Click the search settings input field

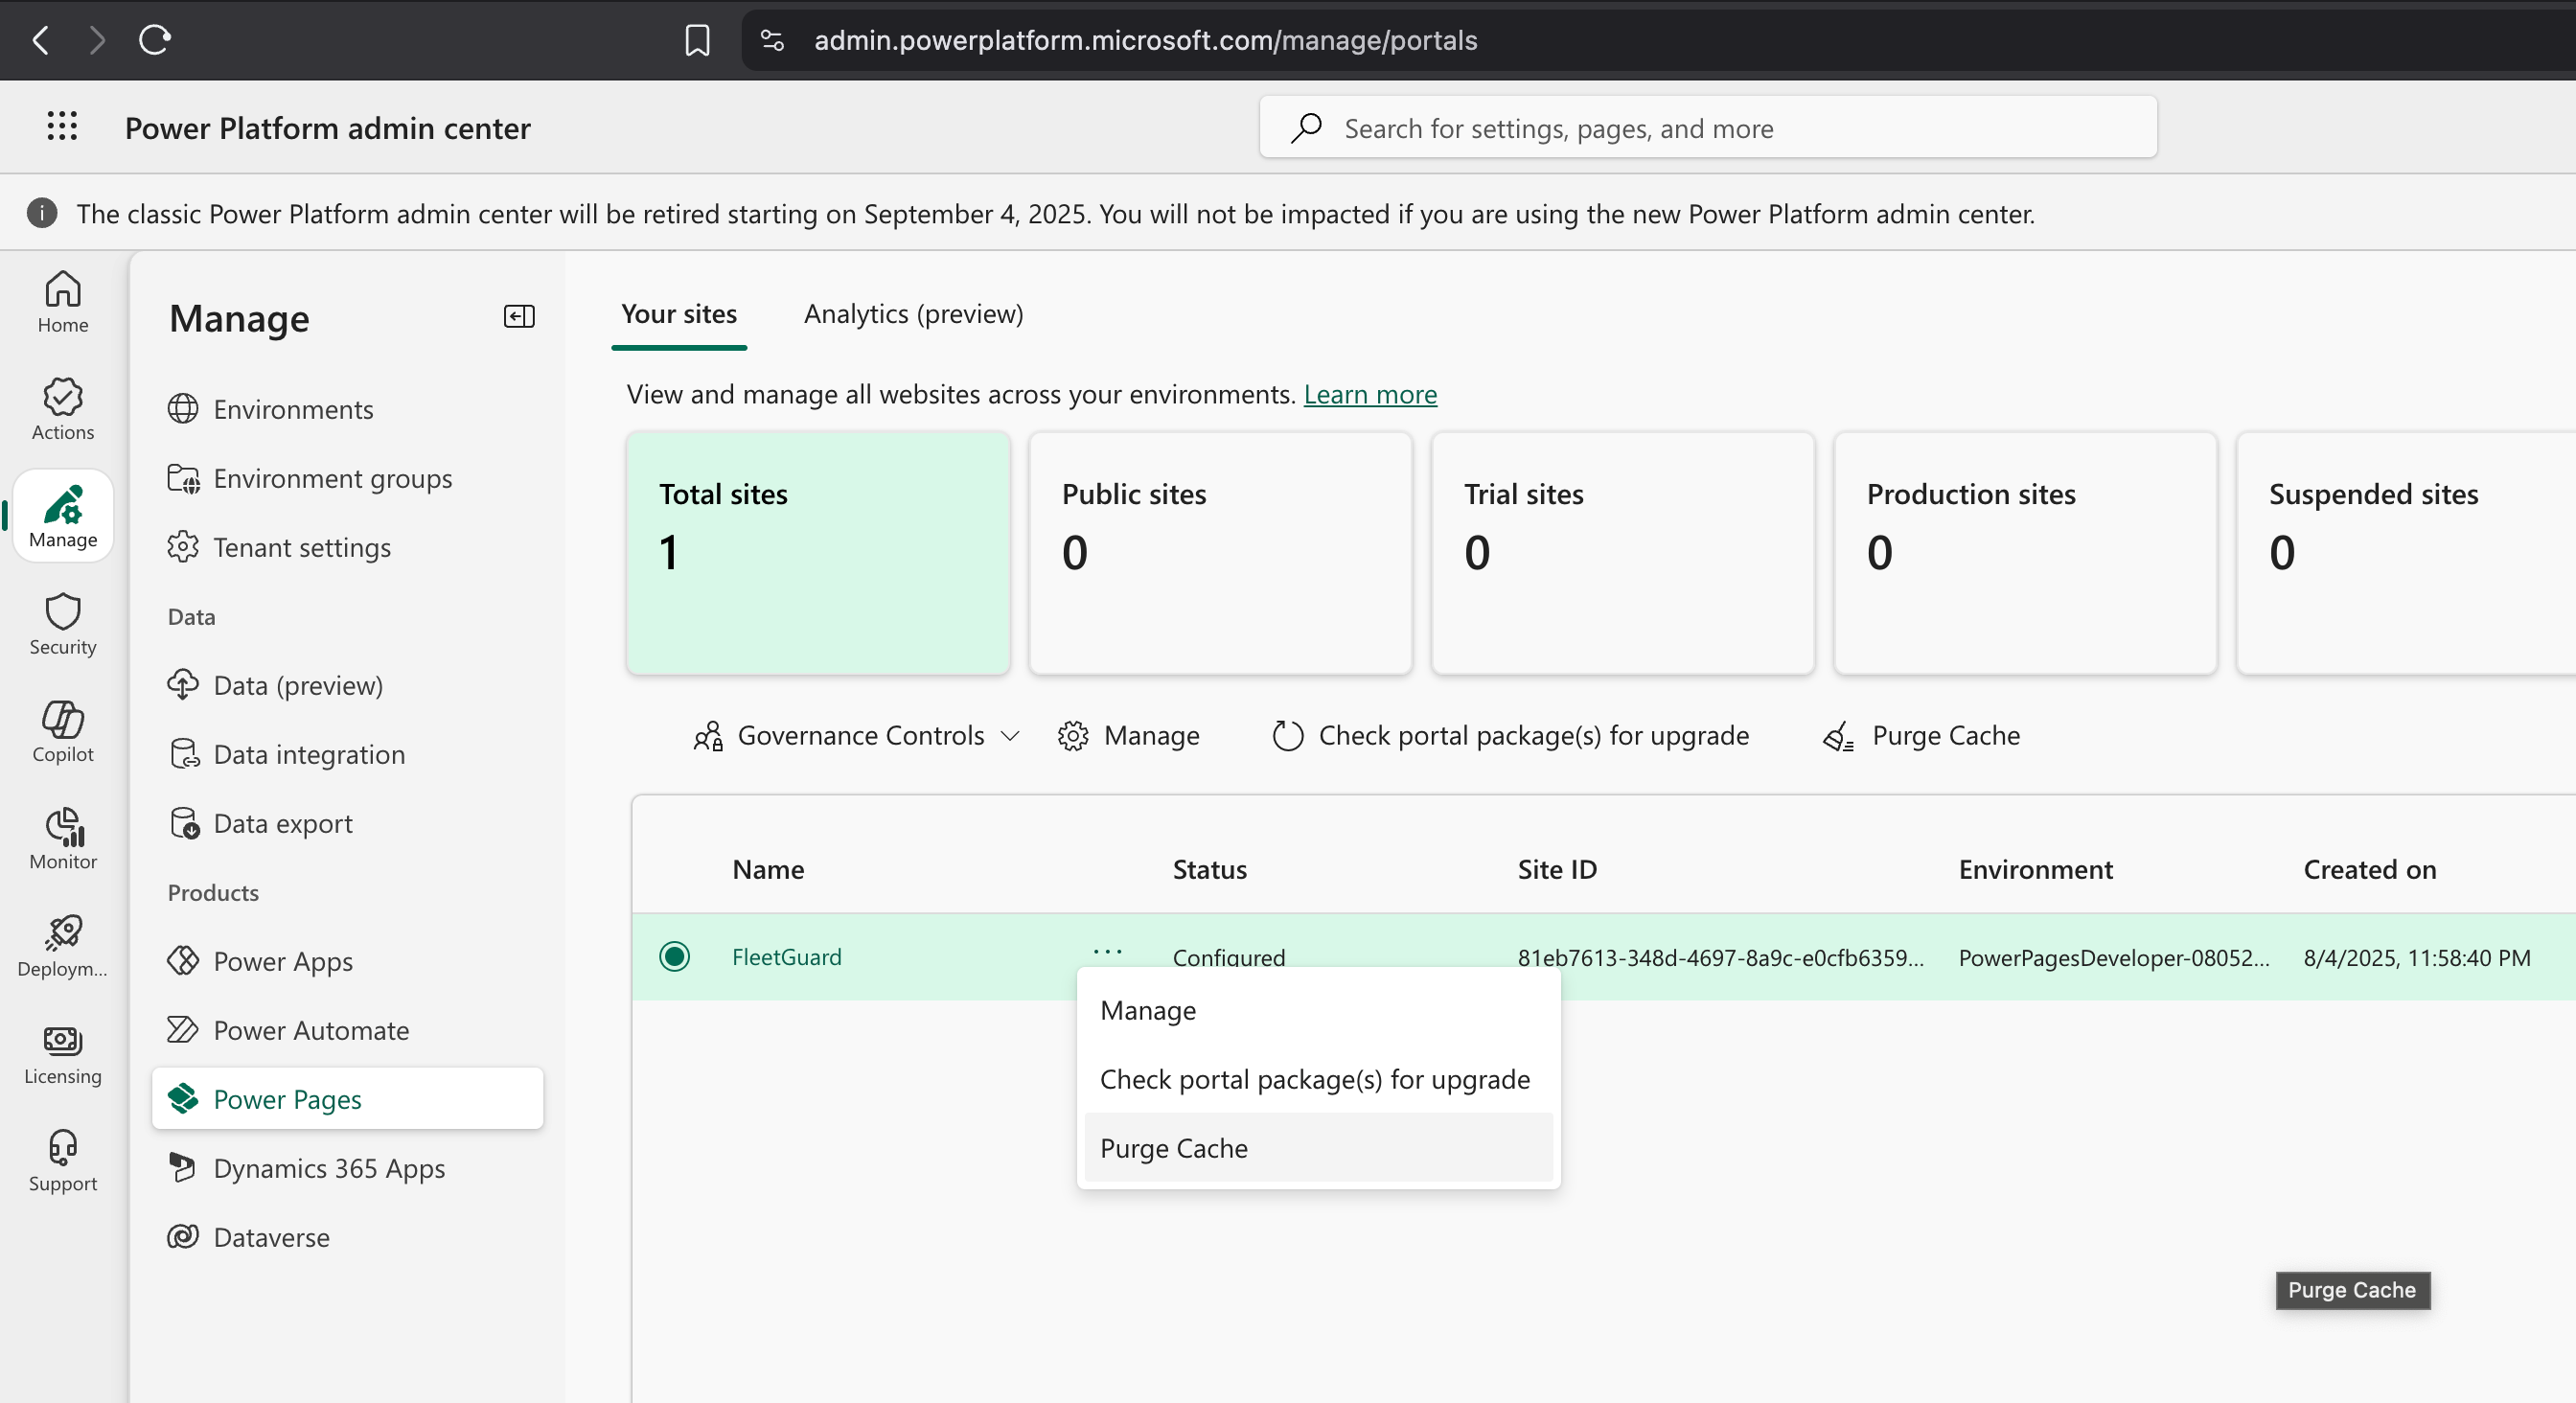pyautogui.click(x=1708, y=127)
